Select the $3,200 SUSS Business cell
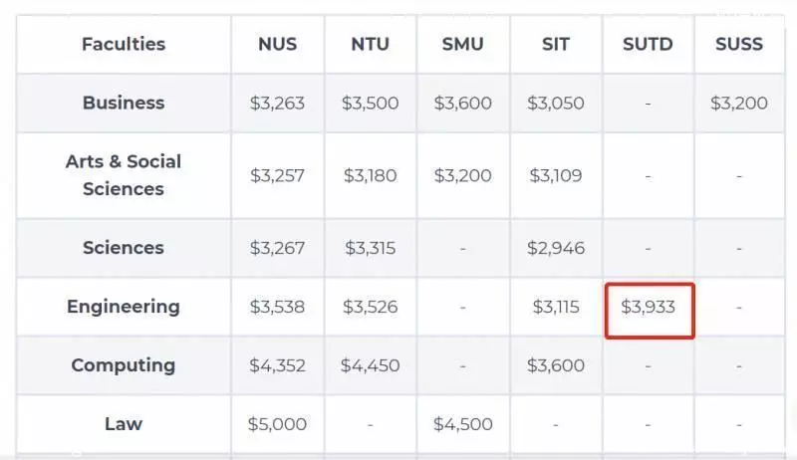 [739, 104]
